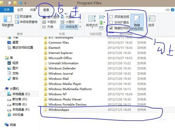The image size is (175, 131).
Task: Select the Uninstall Information folder
Action: [63, 63]
